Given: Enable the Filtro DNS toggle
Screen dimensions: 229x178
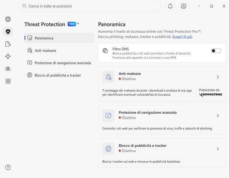Looking at the screenshot, I should click(216, 51).
